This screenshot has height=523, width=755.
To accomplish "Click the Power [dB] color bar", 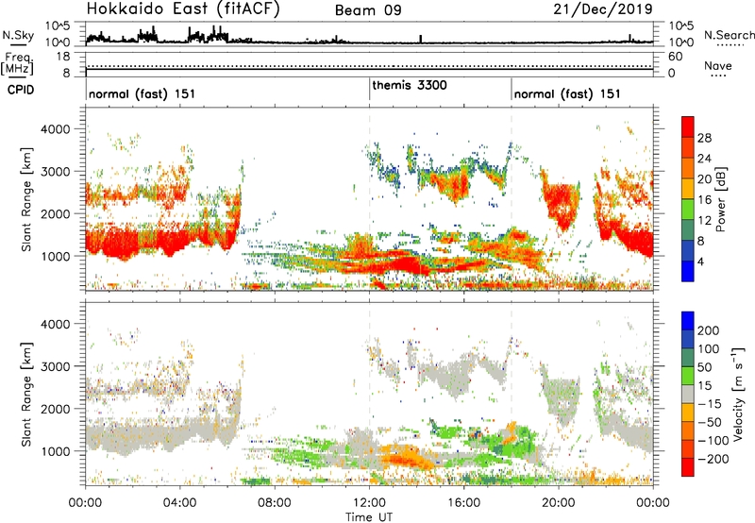I will click(688, 199).
